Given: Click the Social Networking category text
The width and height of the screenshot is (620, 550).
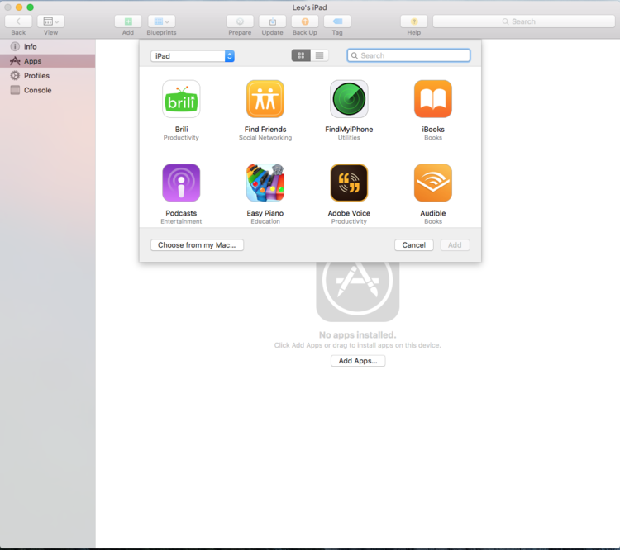Looking at the screenshot, I should pyautogui.click(x=265, y=137).
